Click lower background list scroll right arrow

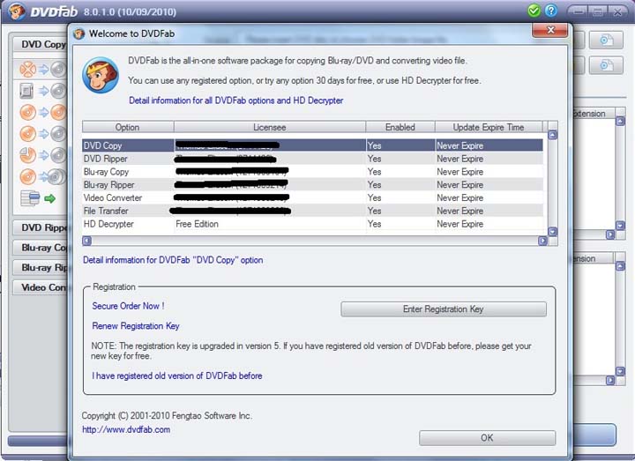[610, 380]
